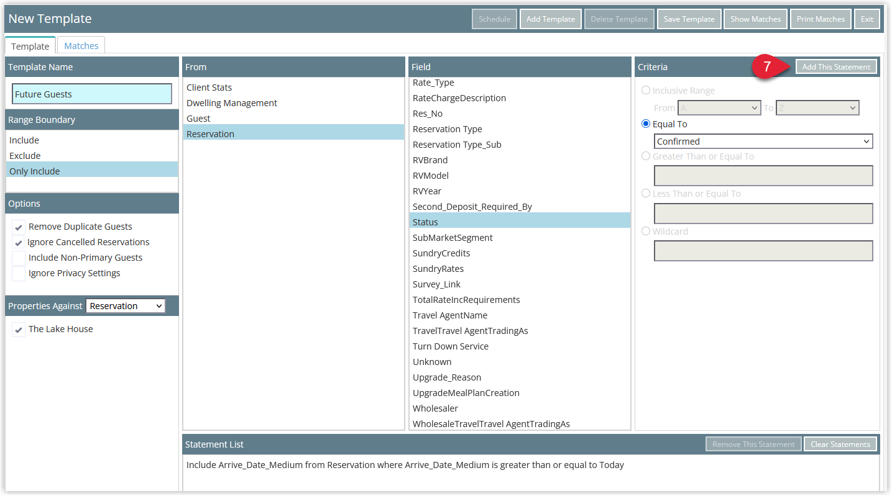This screenshot has width=892, height=496.
Task: Select TotalRateIncRequirements field
Action: (x=520, y=300)
